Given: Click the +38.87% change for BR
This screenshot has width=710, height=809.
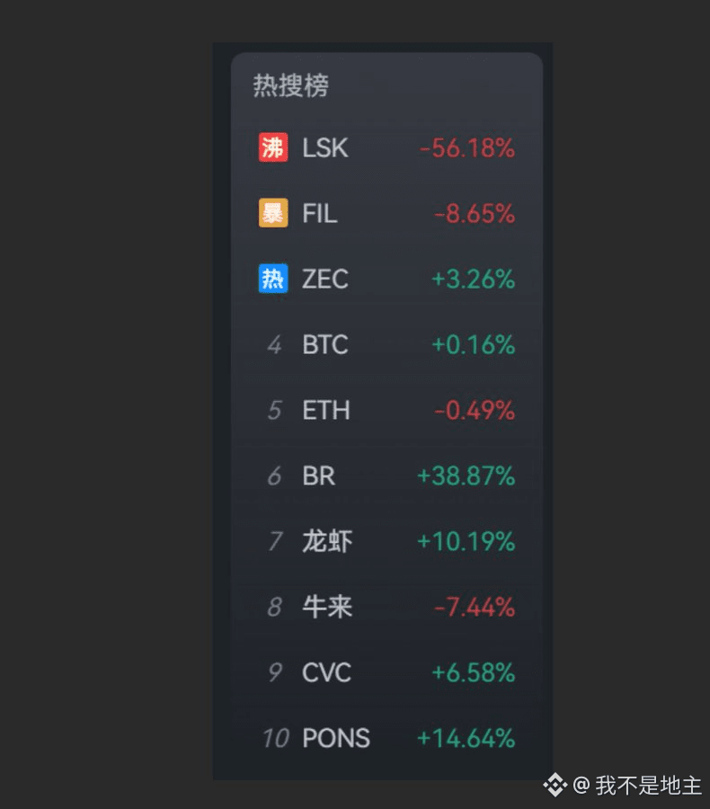Looking at the screenshot, I should 466,476.
